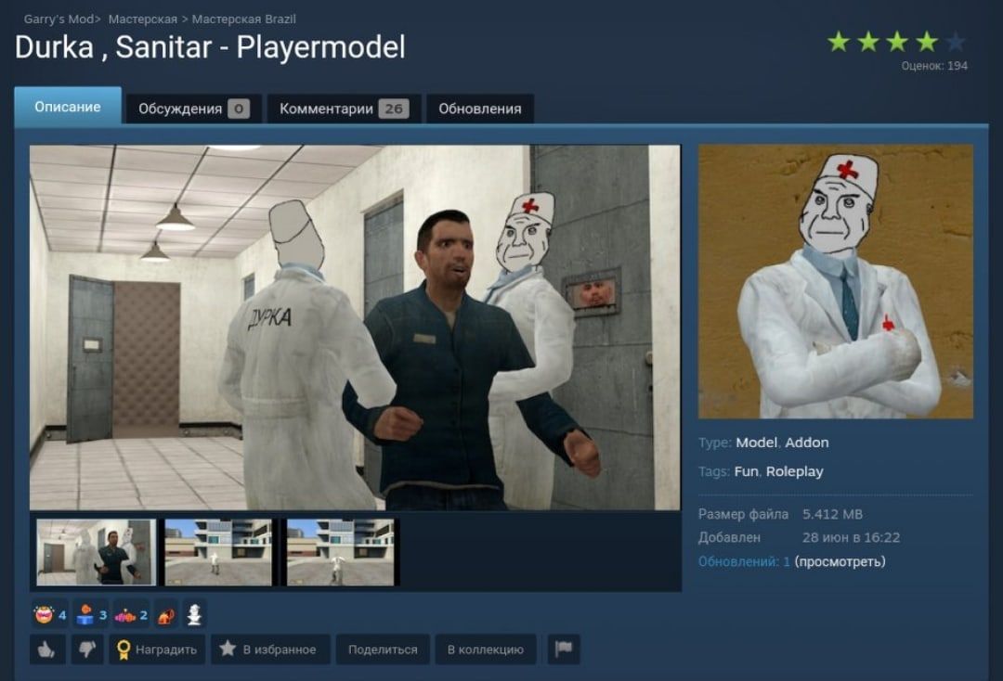This screenshot has width=1003, height=681.
Task: Click the title 'Durka , Sanitar - Playermodel'
Action: pos(210,47)
